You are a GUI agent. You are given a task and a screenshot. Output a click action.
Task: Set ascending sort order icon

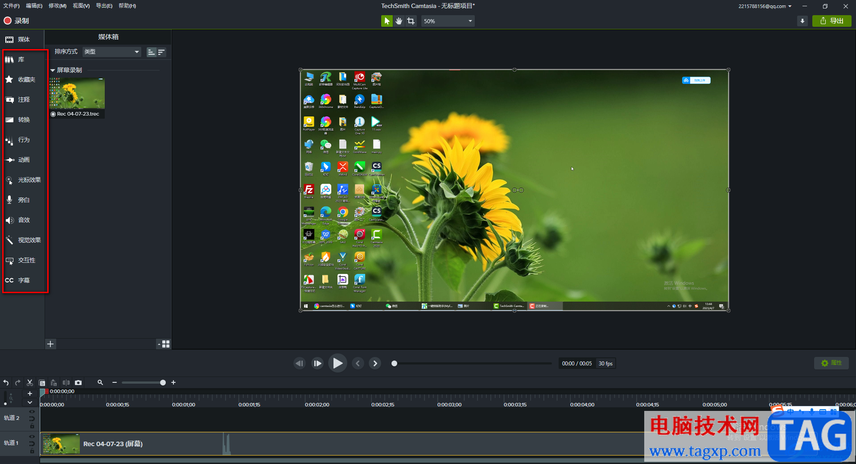152,52
